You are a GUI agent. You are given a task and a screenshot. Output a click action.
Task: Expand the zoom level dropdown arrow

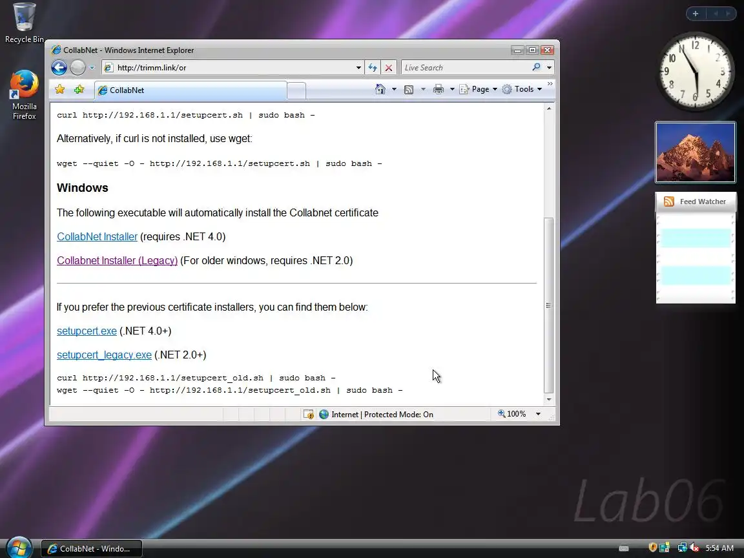click(538, 414)
